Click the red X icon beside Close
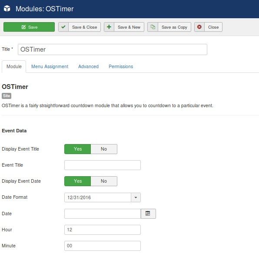 pos(199,27)
